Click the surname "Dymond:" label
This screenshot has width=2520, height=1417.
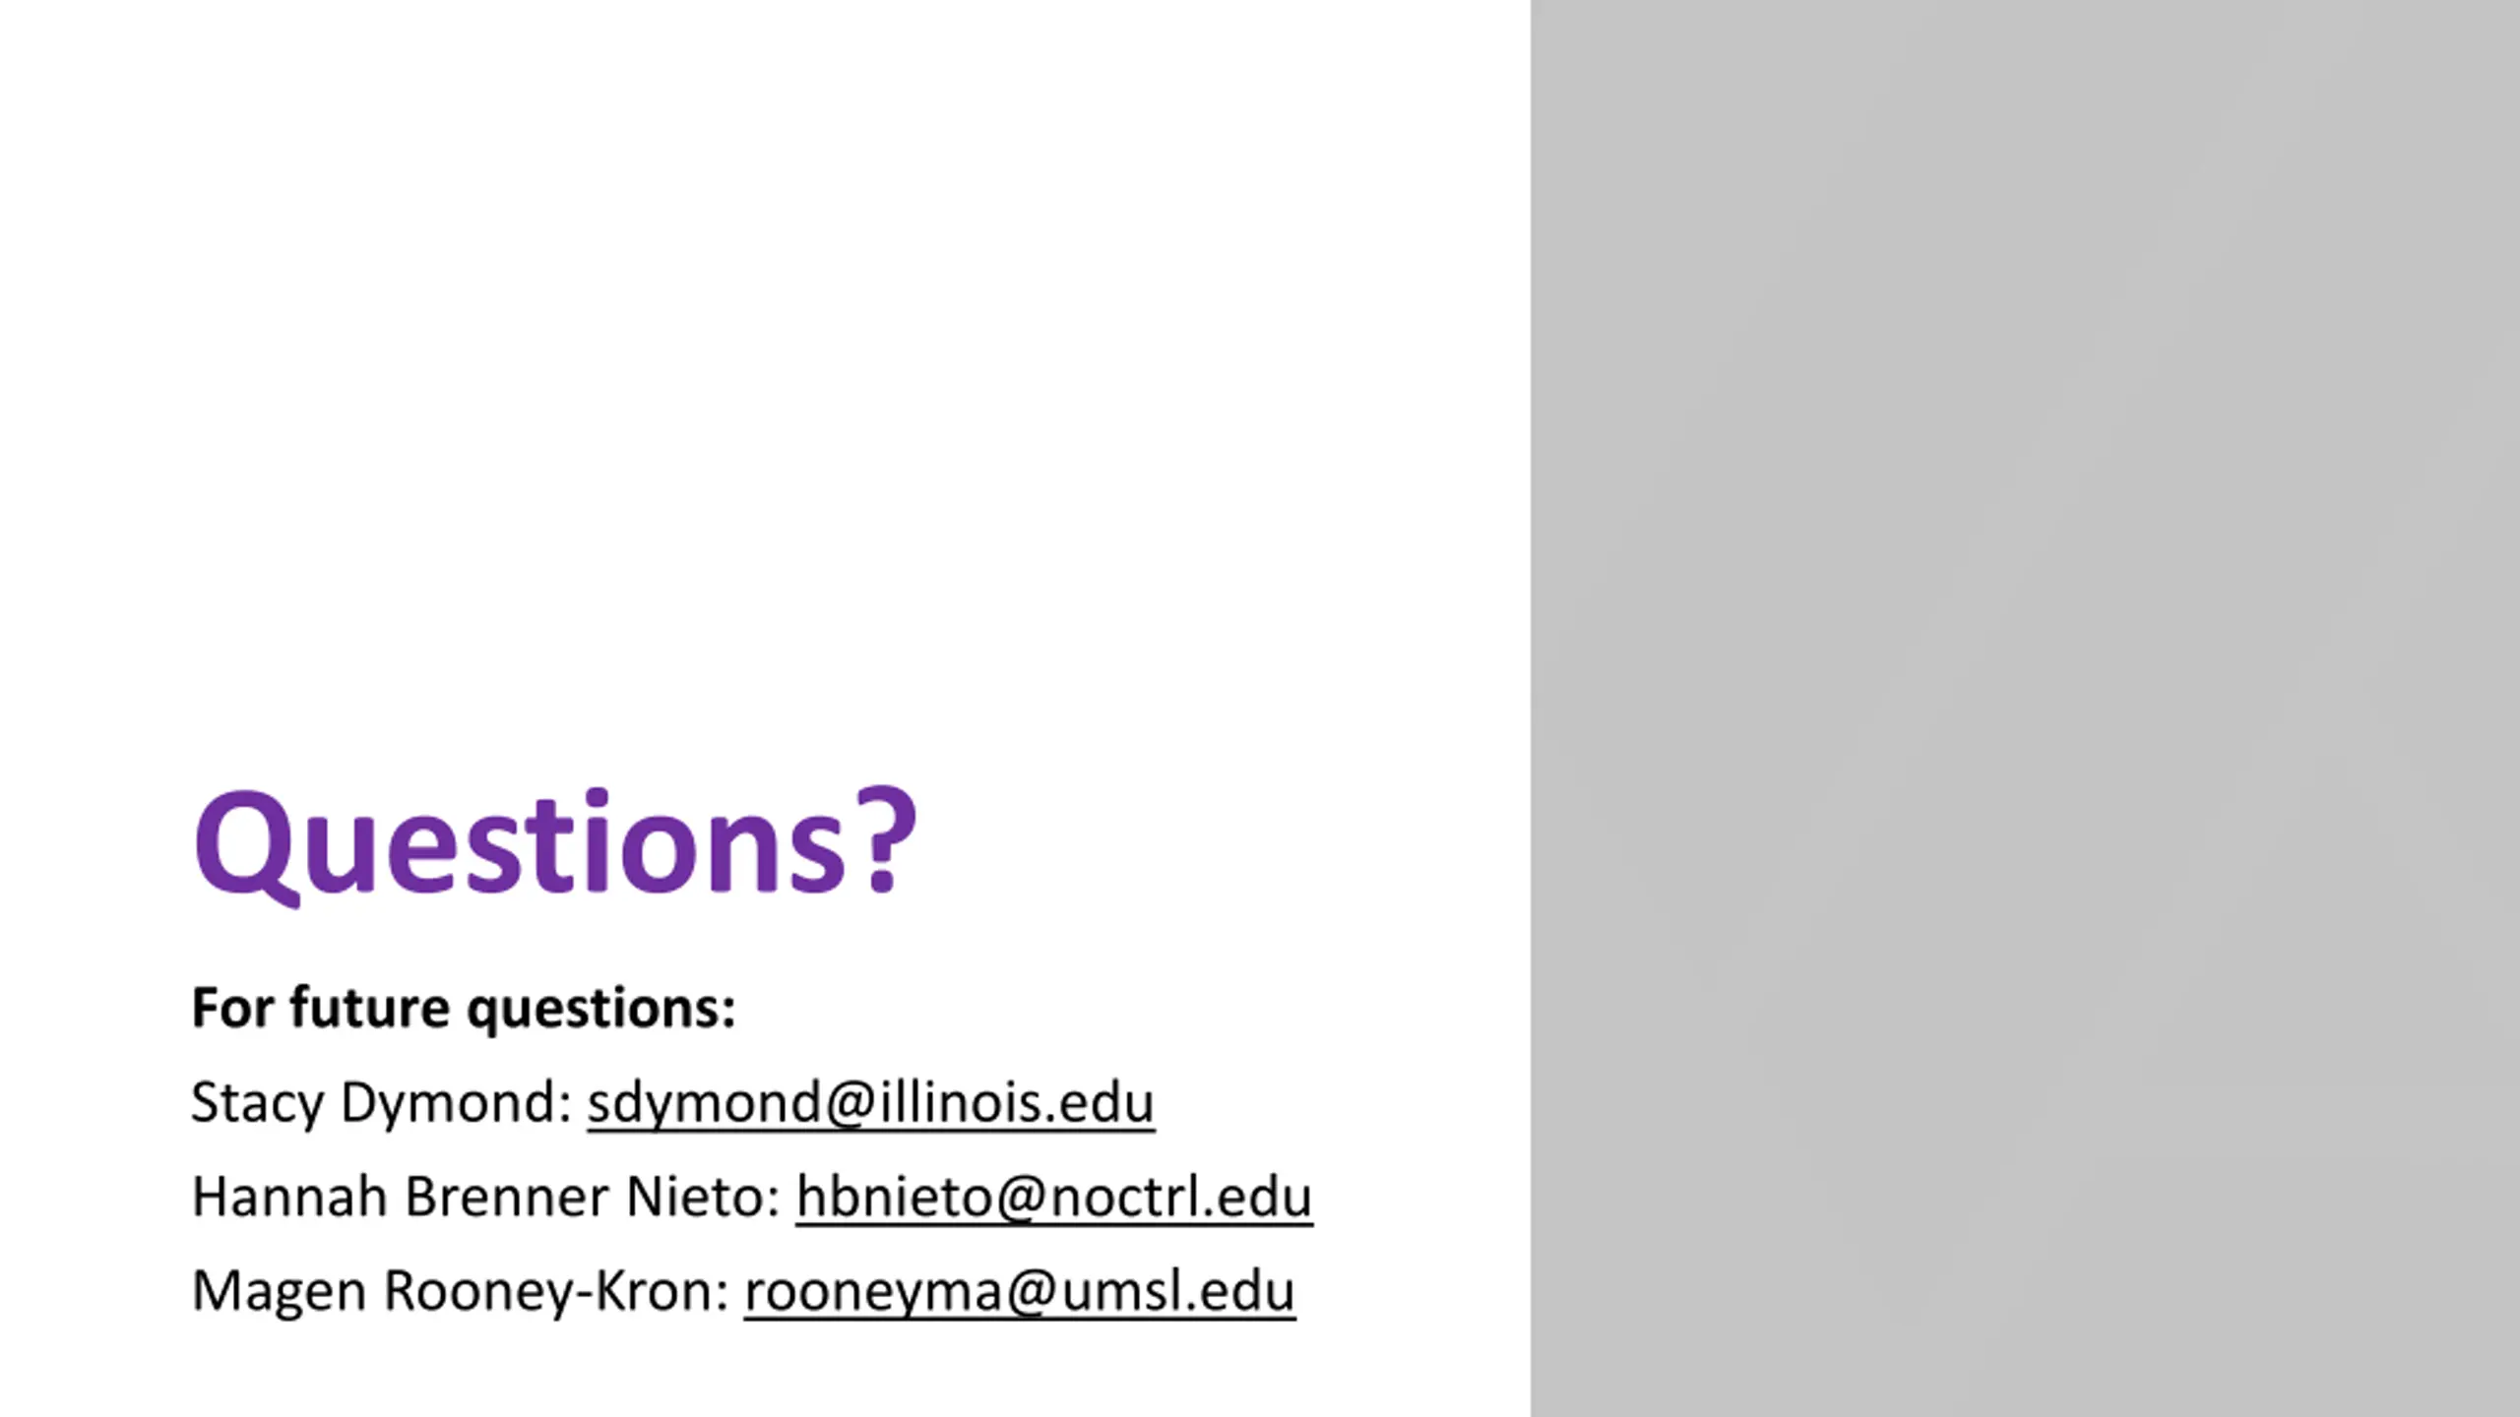click(457, 1103)
